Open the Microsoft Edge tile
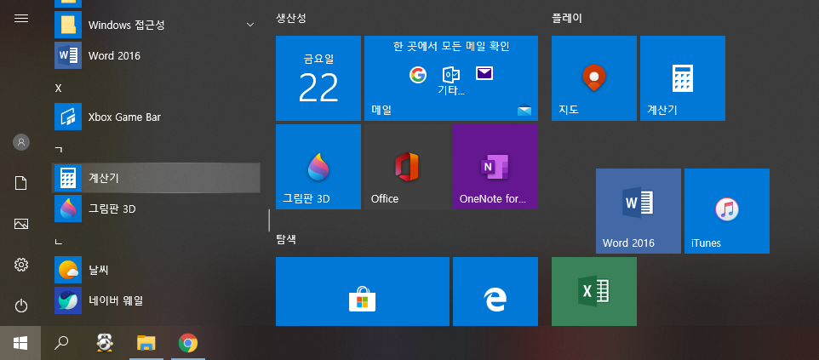The width and height of the screenshot is (819, 360). (495, 292)
